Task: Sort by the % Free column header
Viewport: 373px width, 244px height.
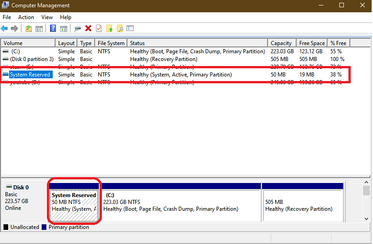Action: click(x=339, y=43)
